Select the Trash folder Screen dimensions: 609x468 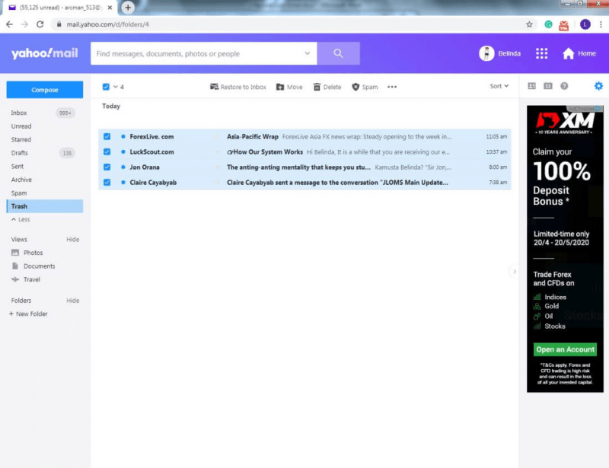click(45, 206)
